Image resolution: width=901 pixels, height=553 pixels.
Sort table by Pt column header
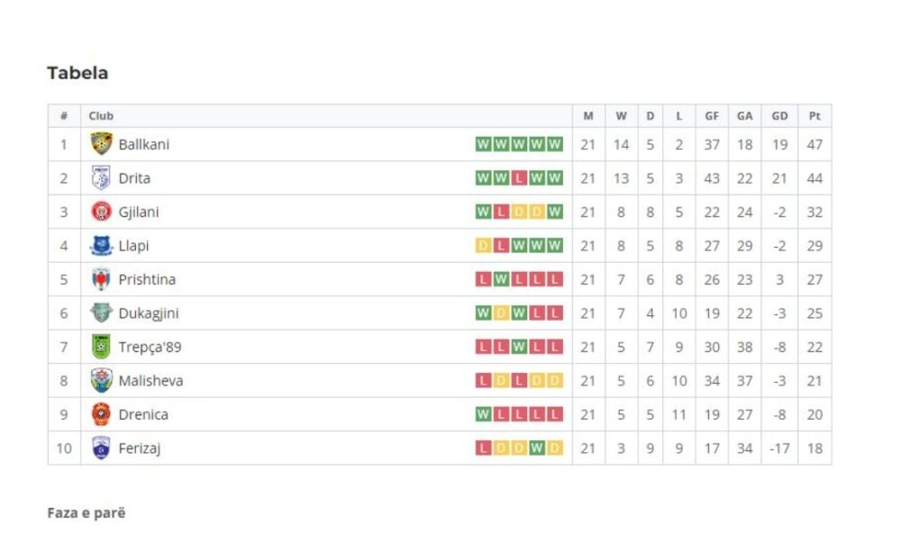(815, 116)
